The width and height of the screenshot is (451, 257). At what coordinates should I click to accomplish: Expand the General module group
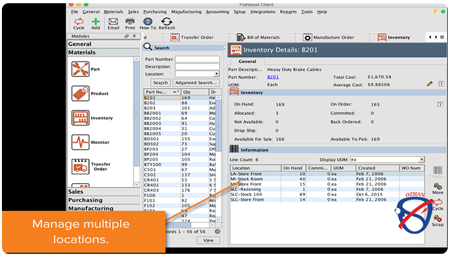click(104, 44)
